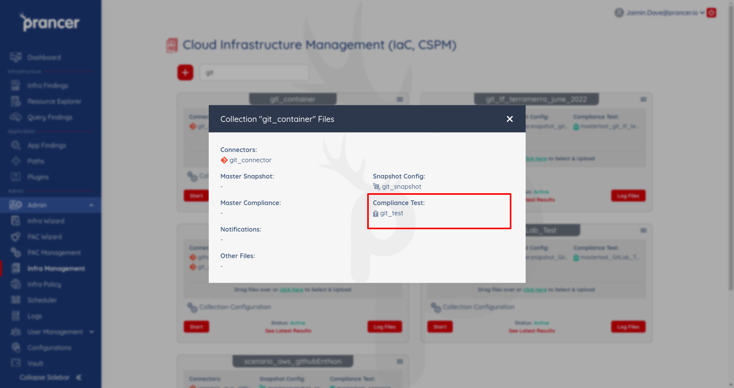Open the git_snapshot snapshot config file
Image resolution: width=734 pixels, height=388 pixels.
[x=402, y=186]
